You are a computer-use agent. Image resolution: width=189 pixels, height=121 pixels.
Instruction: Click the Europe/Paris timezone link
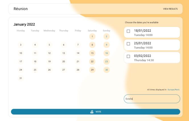point(173,90)
